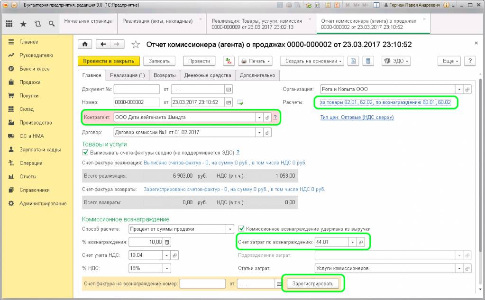485x300 pixels.
Task: Expand the Договор dropdown list
Action: [x=259, y=132]
